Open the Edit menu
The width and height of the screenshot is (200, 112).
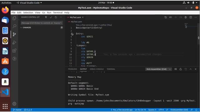pos(19,12)
